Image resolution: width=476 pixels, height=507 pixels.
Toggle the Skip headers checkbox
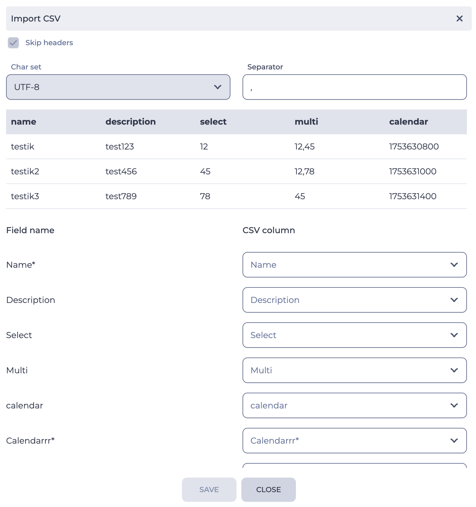(13, 43)
